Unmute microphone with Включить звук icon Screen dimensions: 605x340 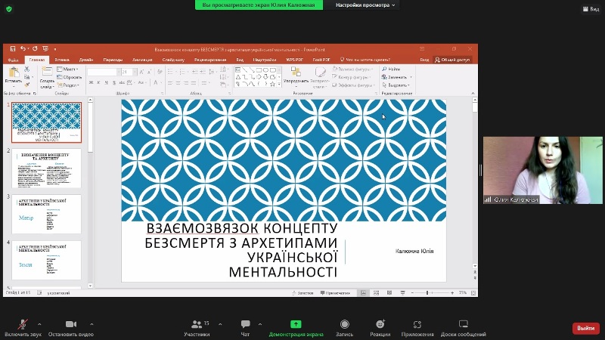tap(22, 323)
